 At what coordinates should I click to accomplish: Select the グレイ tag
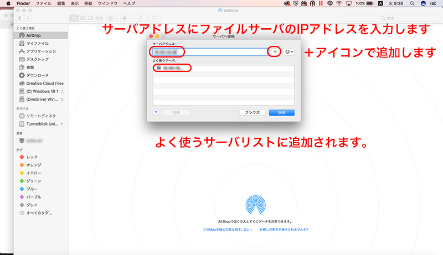point(41,205)
